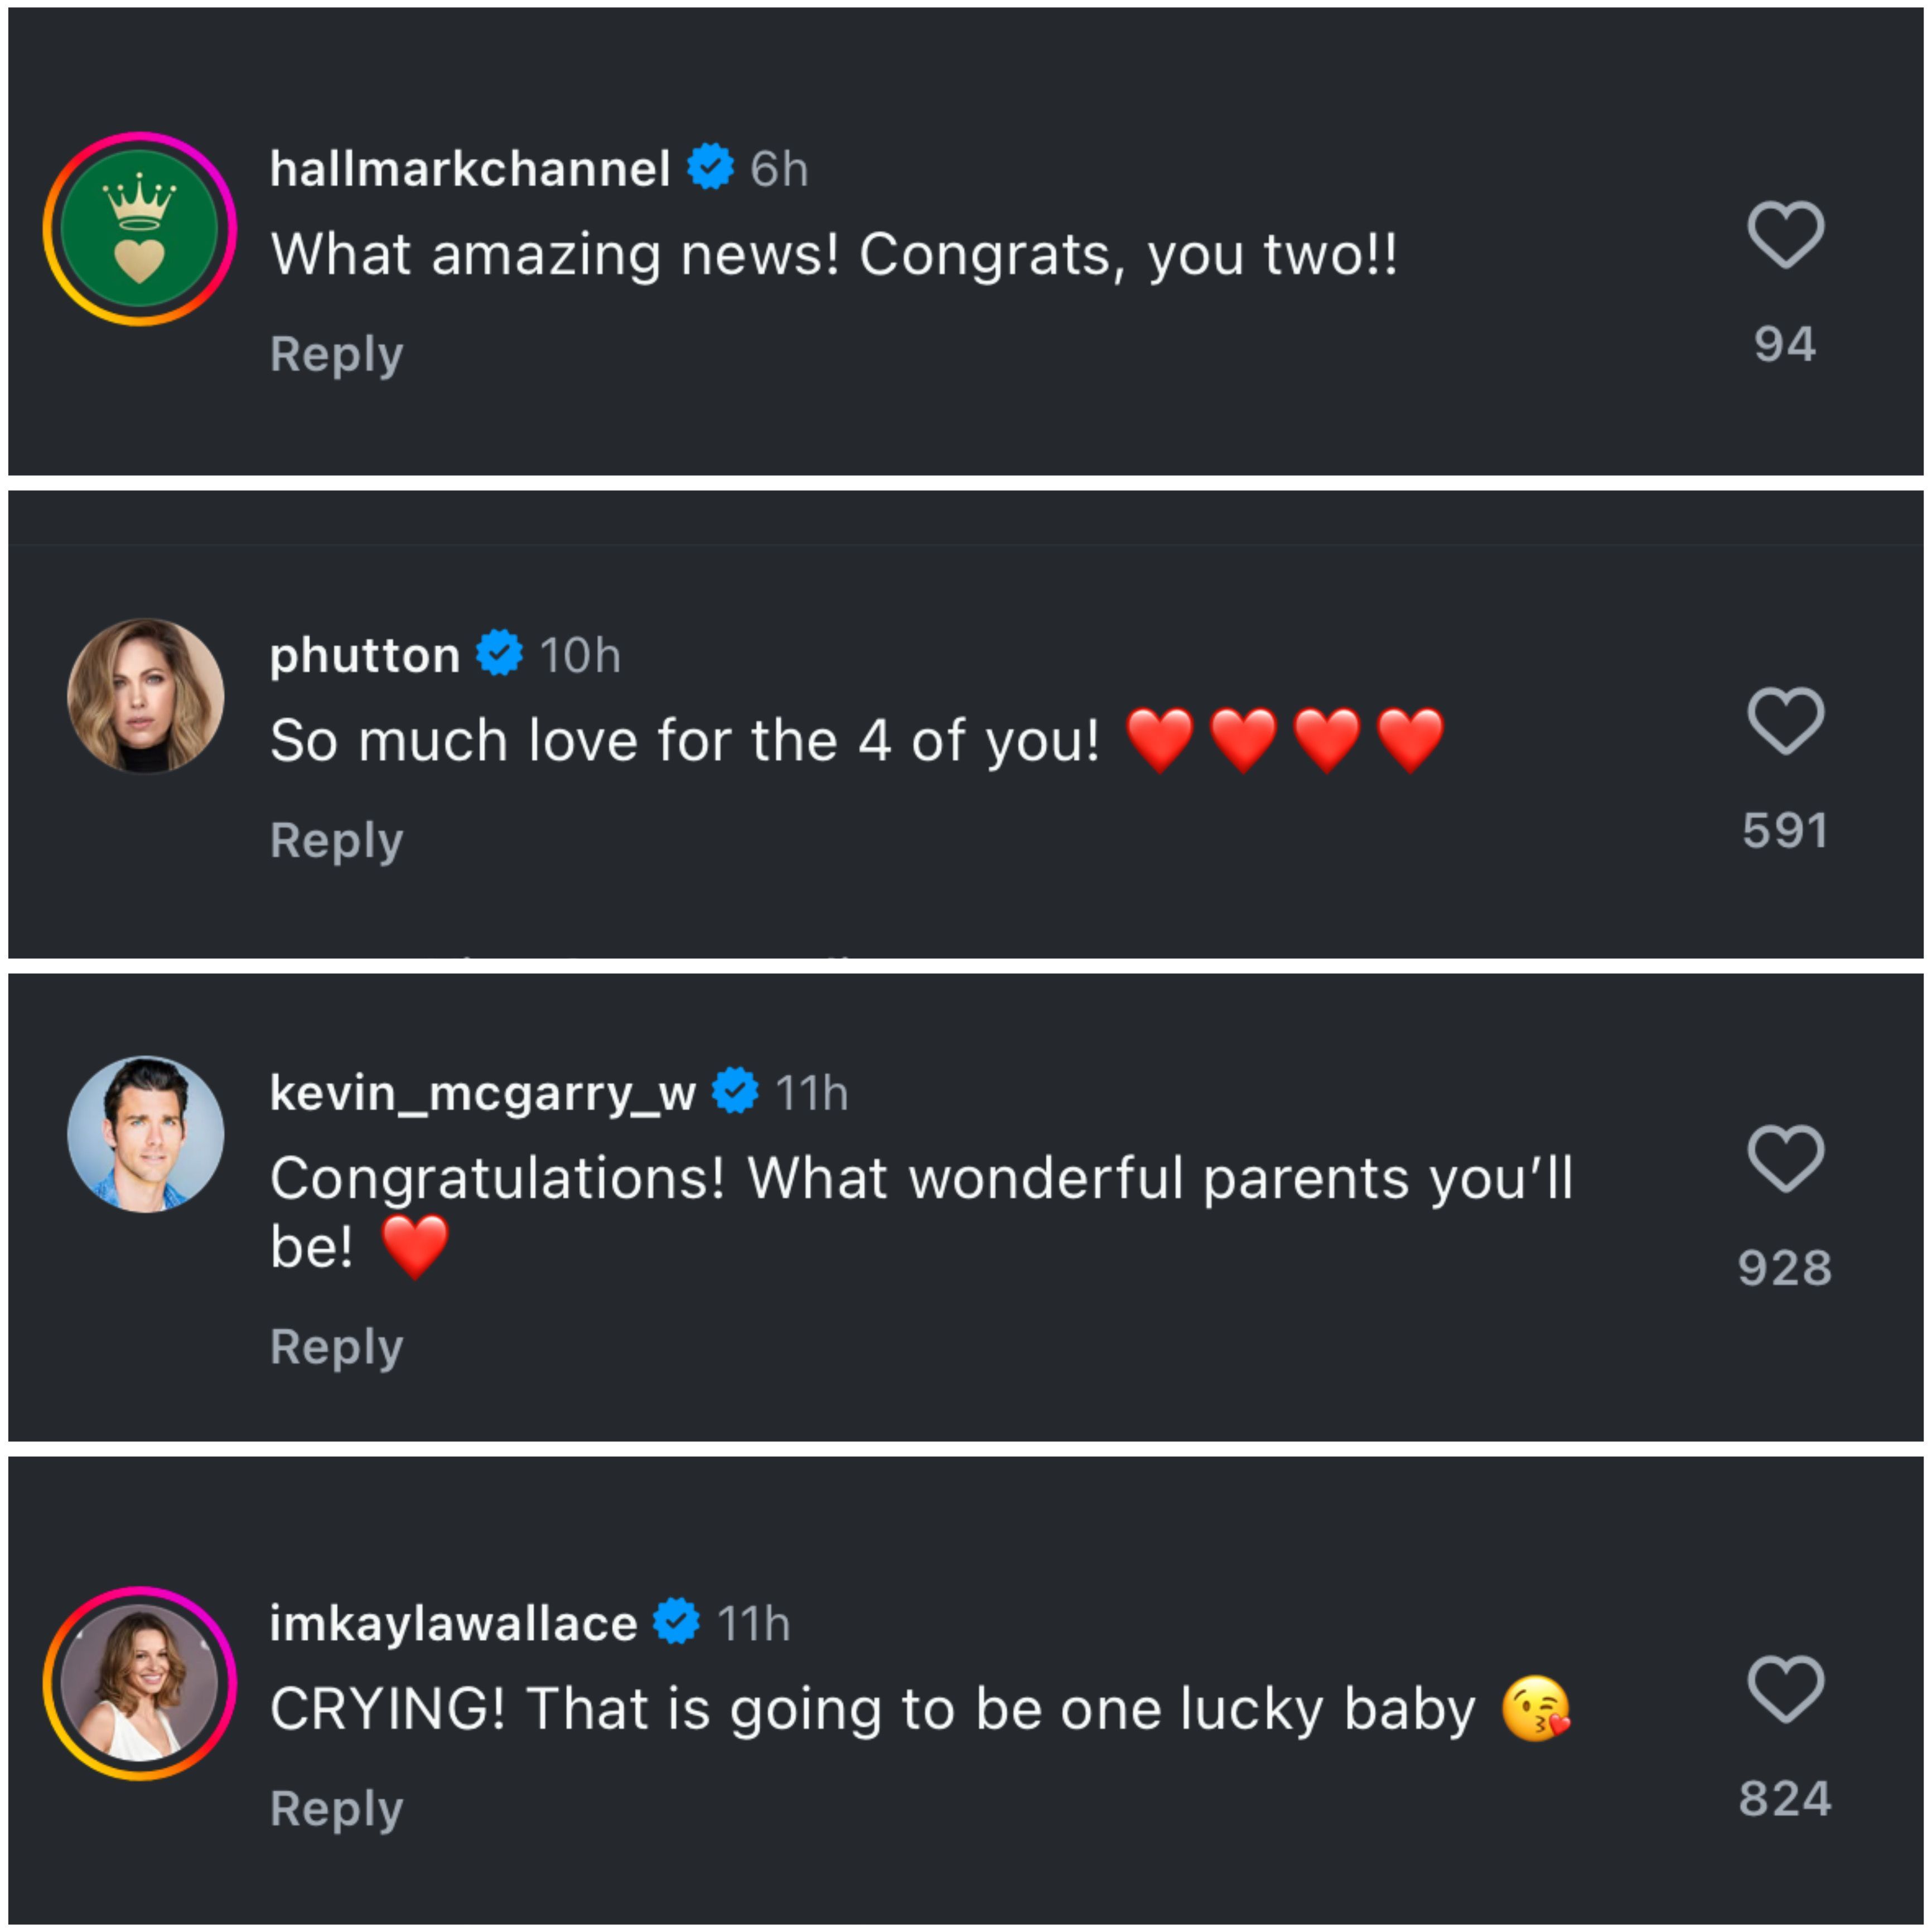
Task: Like kevin_mcgarry_w's congratulations comment
Action: click(x=1785, y=1159)
